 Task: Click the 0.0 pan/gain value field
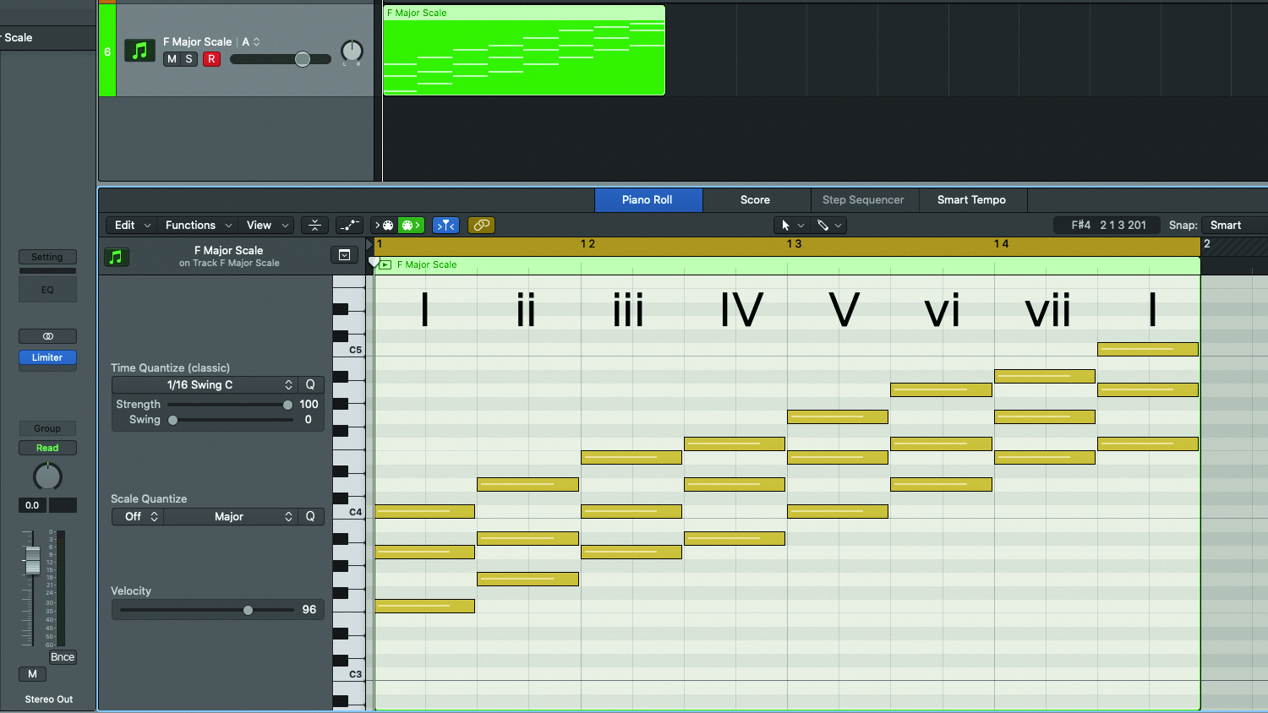tap(32, 505)
